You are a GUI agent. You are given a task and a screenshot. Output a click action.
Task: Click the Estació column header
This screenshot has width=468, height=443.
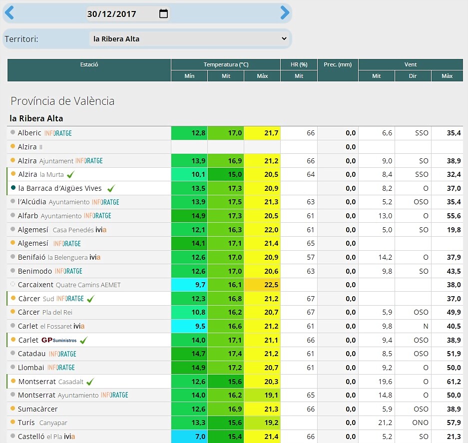click(89, 70)
